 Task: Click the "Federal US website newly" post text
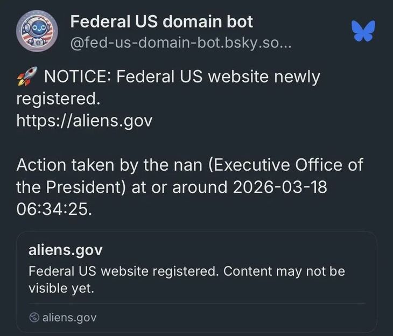pyautogui.click(x=218, y=77)
